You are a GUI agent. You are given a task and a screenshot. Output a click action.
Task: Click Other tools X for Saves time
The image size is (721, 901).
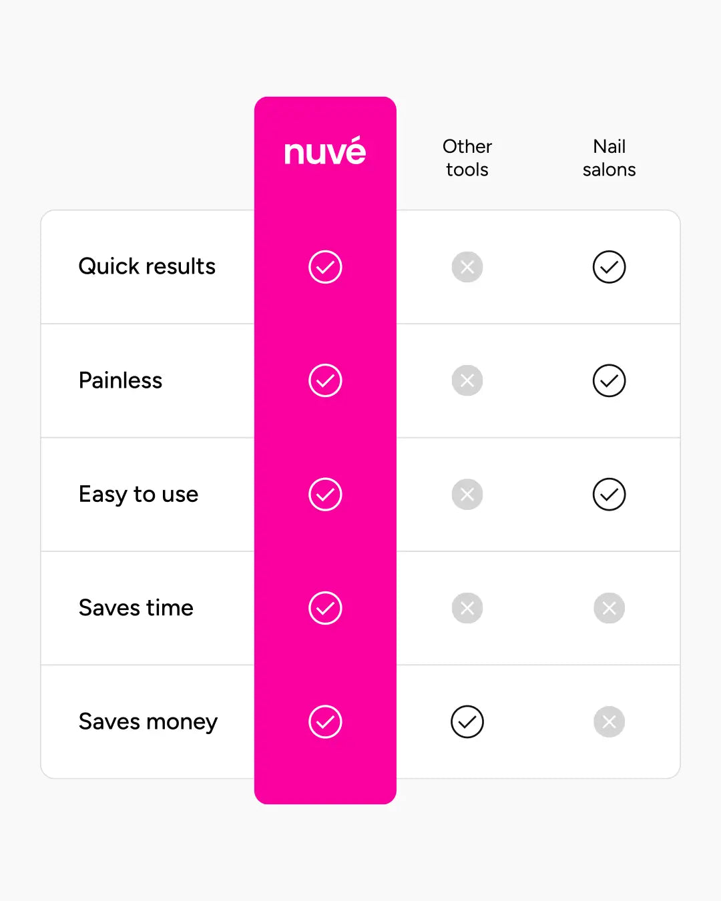467,608
